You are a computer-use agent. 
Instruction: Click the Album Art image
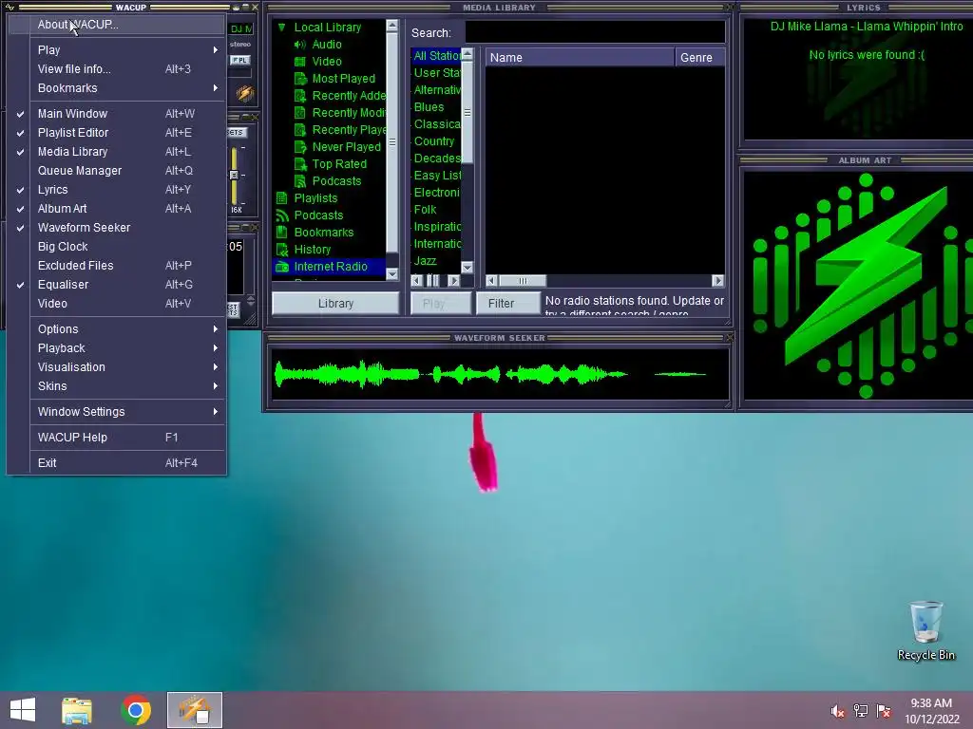coord(859,286)
